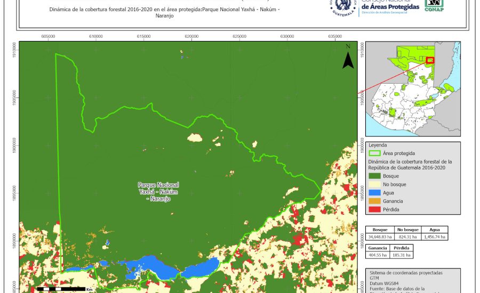The height and width of the screenshot is (293, 480).
Task: Click the Bosque value 34,648.83 ha cell
Action: [x=380, y=237]
